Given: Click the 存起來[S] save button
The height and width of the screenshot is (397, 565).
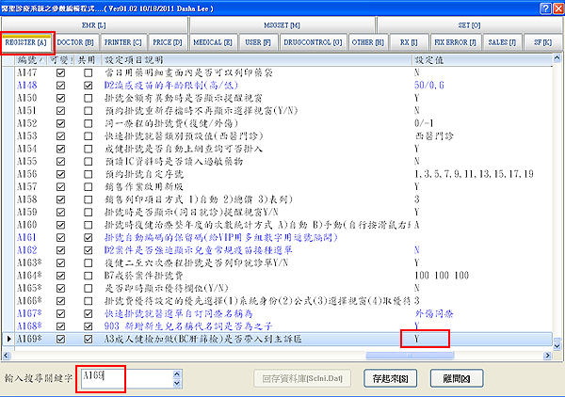Looking at the screenshot, I should (389, 378).
